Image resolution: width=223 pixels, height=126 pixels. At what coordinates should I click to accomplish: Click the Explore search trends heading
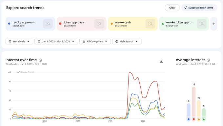tap(25, 8)
